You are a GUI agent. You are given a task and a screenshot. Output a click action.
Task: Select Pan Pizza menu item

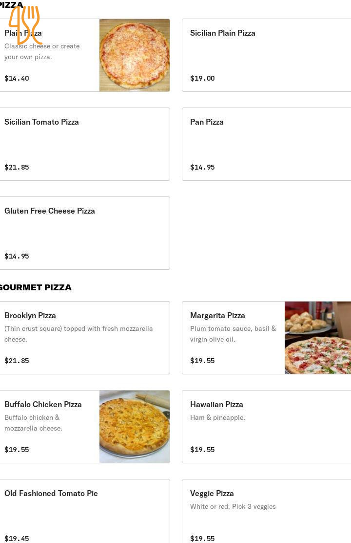click(207, 122)
